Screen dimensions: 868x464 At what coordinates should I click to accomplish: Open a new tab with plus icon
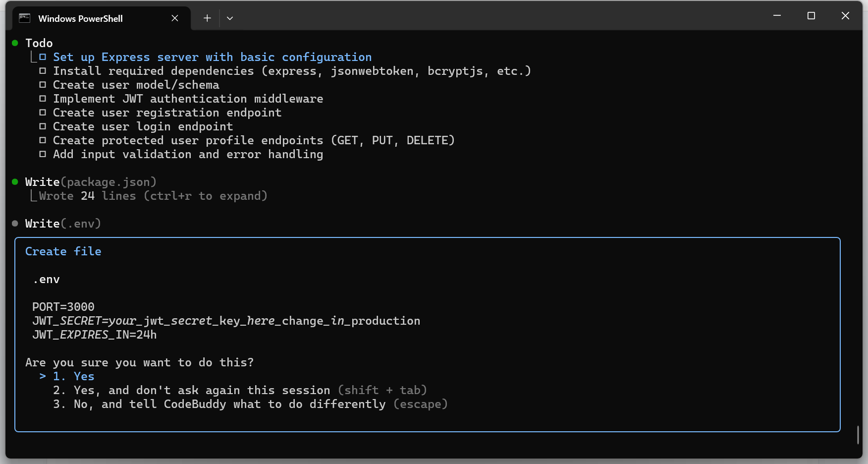click(207, 18)
